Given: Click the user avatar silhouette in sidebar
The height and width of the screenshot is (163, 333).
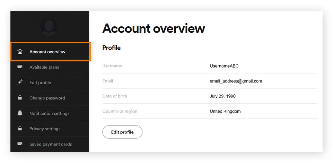Looking at the screenshot, I should coord(49,27).
